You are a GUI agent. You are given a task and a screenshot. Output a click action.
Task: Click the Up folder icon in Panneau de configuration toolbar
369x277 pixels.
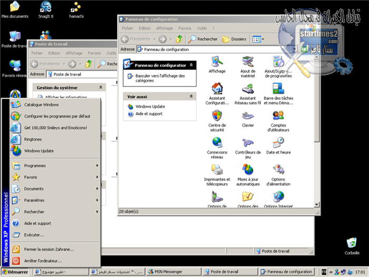179,39
